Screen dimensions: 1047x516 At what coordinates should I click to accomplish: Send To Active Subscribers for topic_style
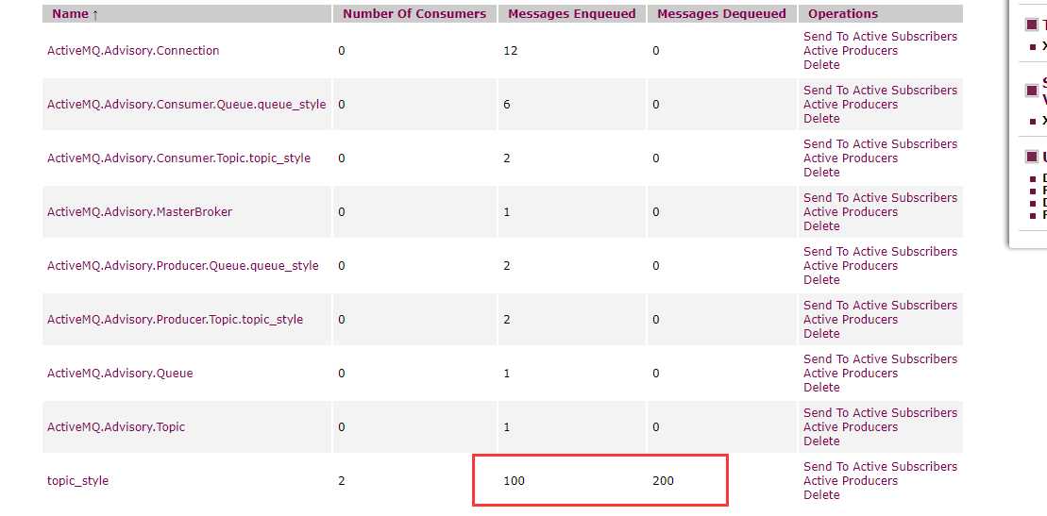(x=880, y=467)
